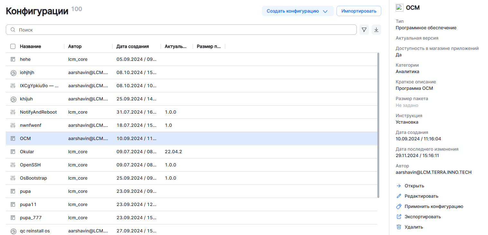Click the export icon next to Экспортировать
Viewport: 488px width, 235px height.
(x=399, y=217)
